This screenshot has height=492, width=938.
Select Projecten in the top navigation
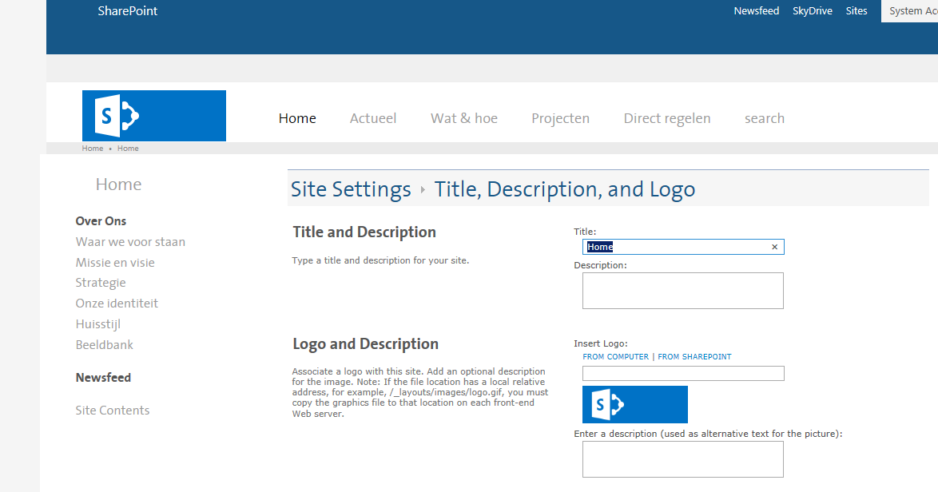(560, 117)
